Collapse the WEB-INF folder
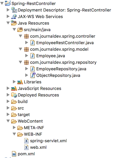125x158 pixels. (x=14, y=134)
